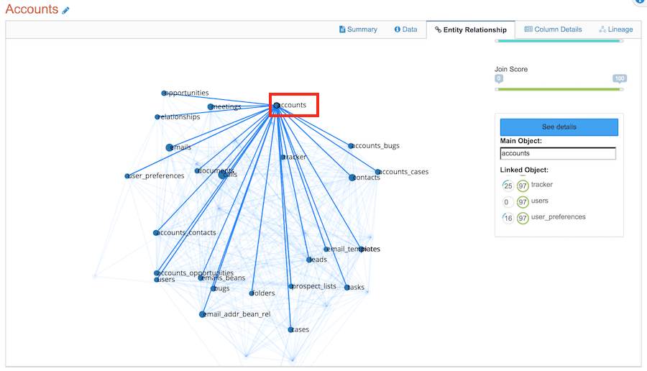This screenshot has height=371, width=647.
Task: Go to the Lineage tab
Action: (x=616, y=29)
